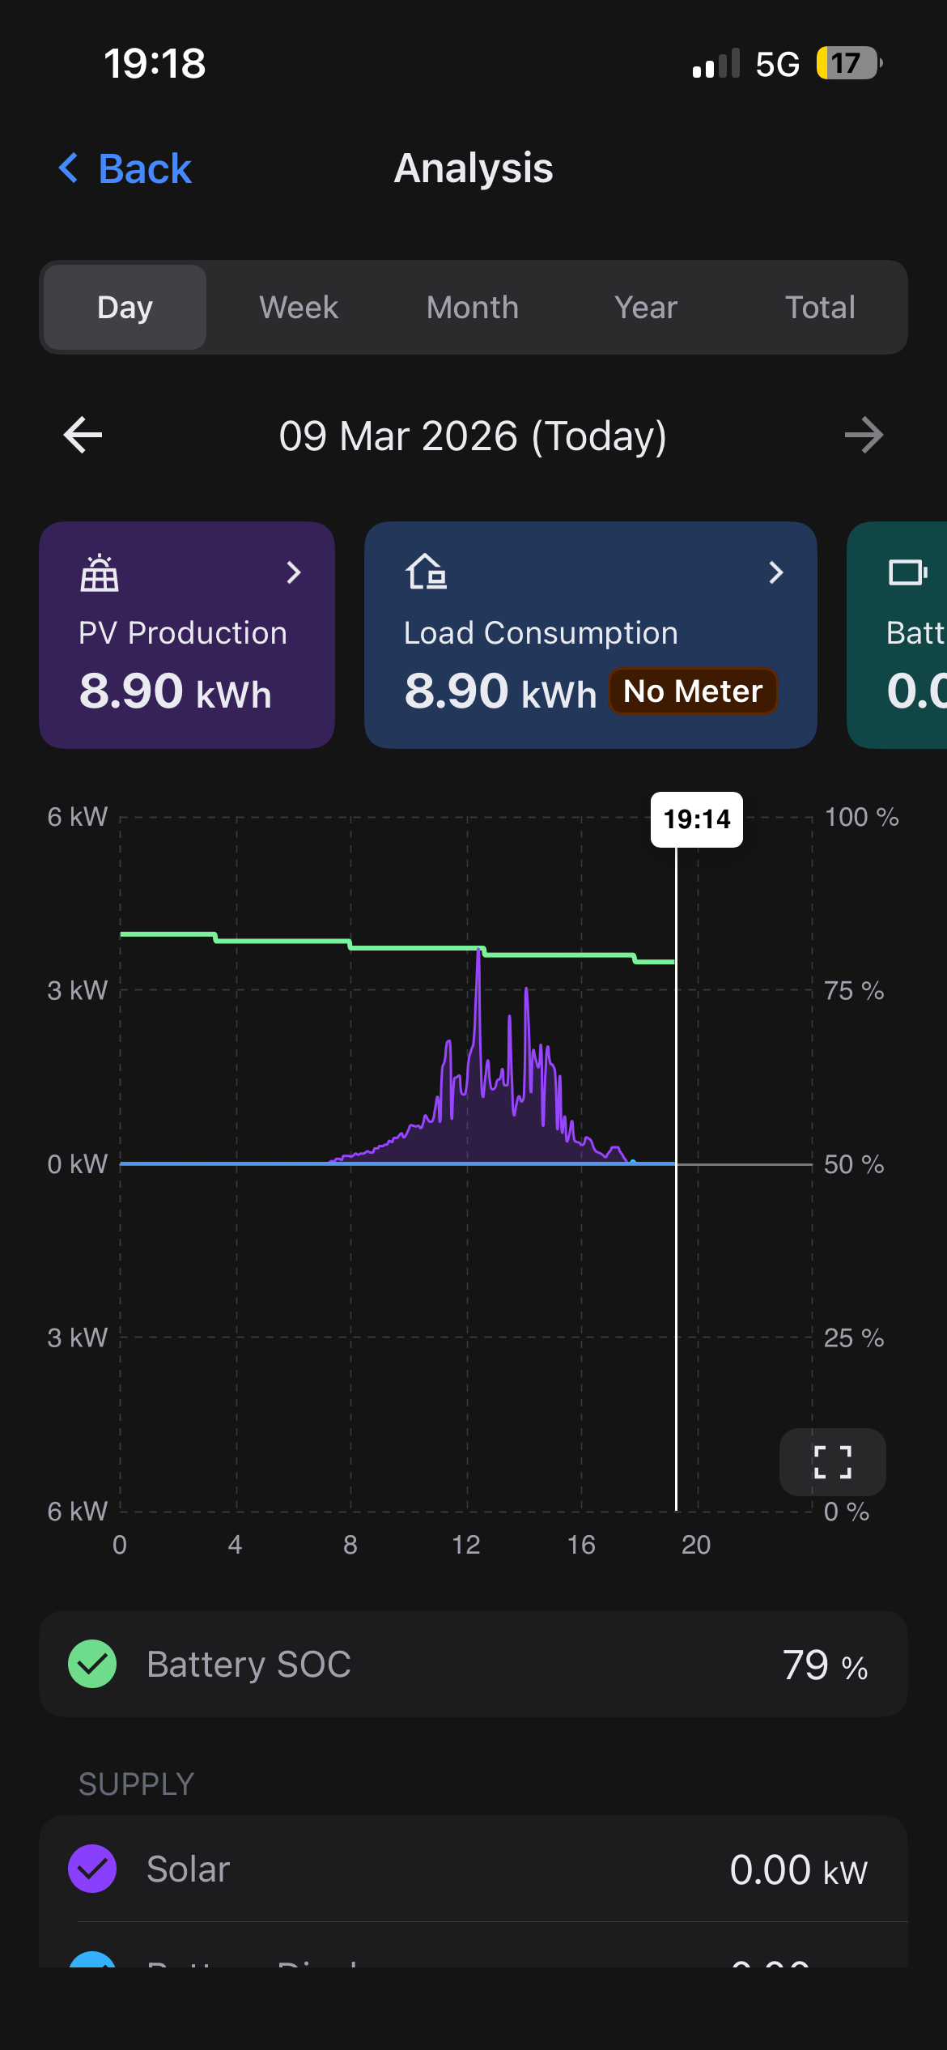Screen dimensions: 947x2050
Task: Tap the phone battery indicator in status bar
Action: click(x=848, y=63)
